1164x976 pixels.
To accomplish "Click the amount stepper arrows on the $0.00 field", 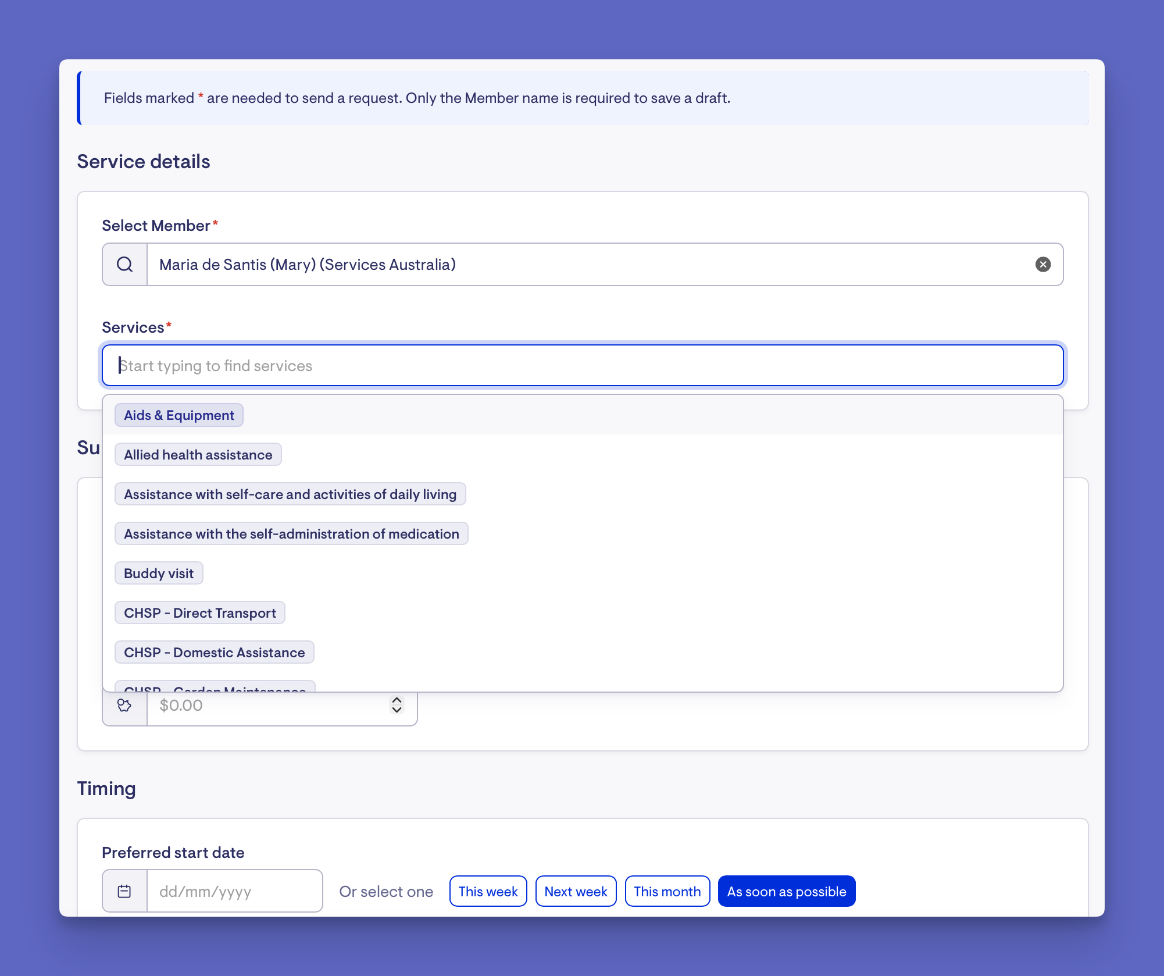I will pyautogui.click(x=397, y=705).
